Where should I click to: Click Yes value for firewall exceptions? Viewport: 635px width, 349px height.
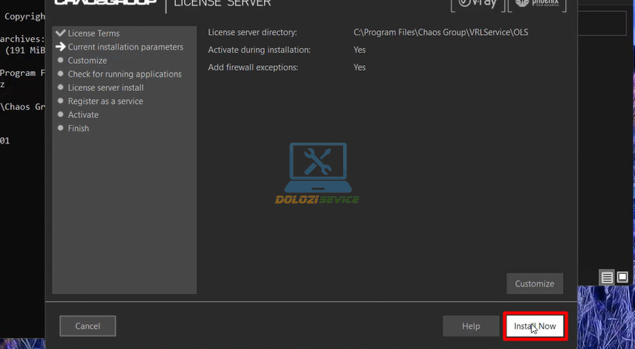click(x=359, y=67)
